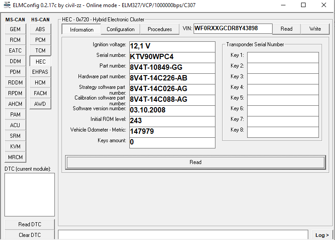Click the Read DTC button

30,224
